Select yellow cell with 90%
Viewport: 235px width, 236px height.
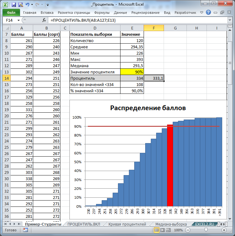point(132,72)
